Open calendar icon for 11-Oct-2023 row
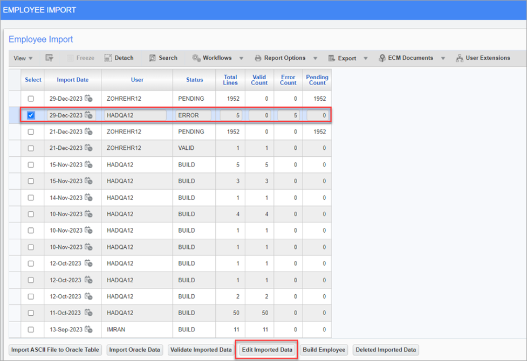Viewport: 527px width, 361px height. 88,313
